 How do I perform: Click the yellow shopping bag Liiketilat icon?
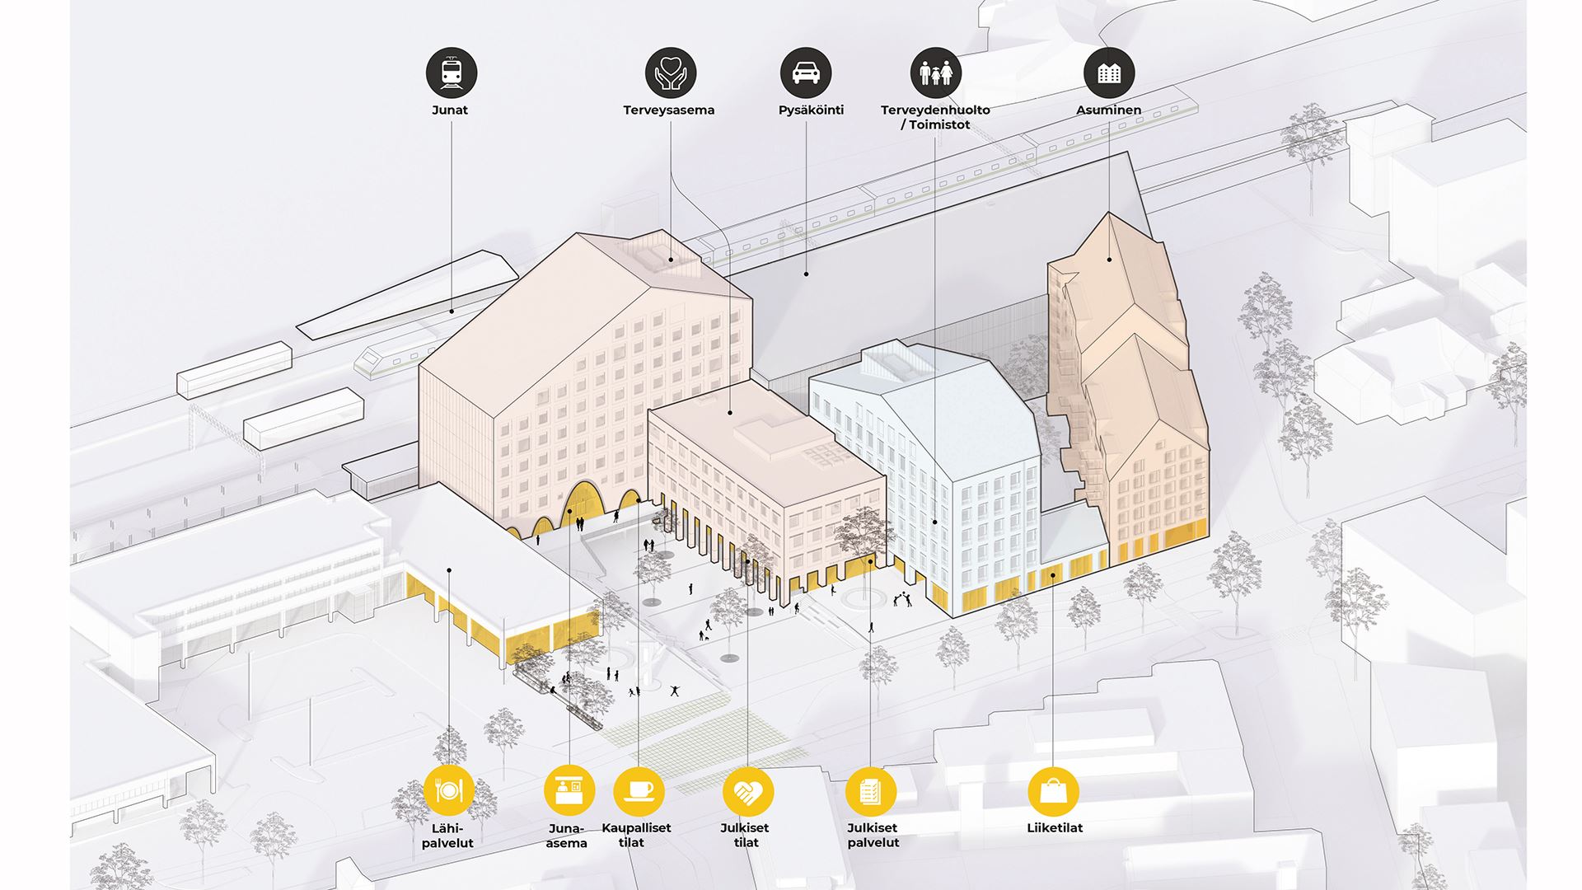click(x=1053, y=791)
